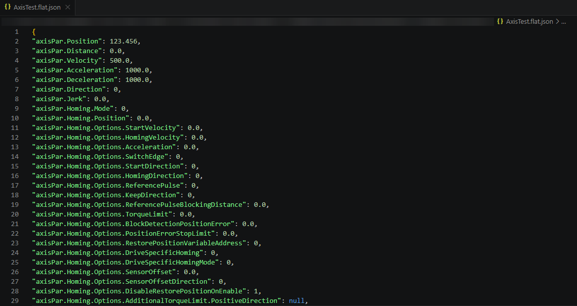Click the "axisPar.Distance" key
The height and width of the screenshot is (306, 577).
tap(67, 51)
